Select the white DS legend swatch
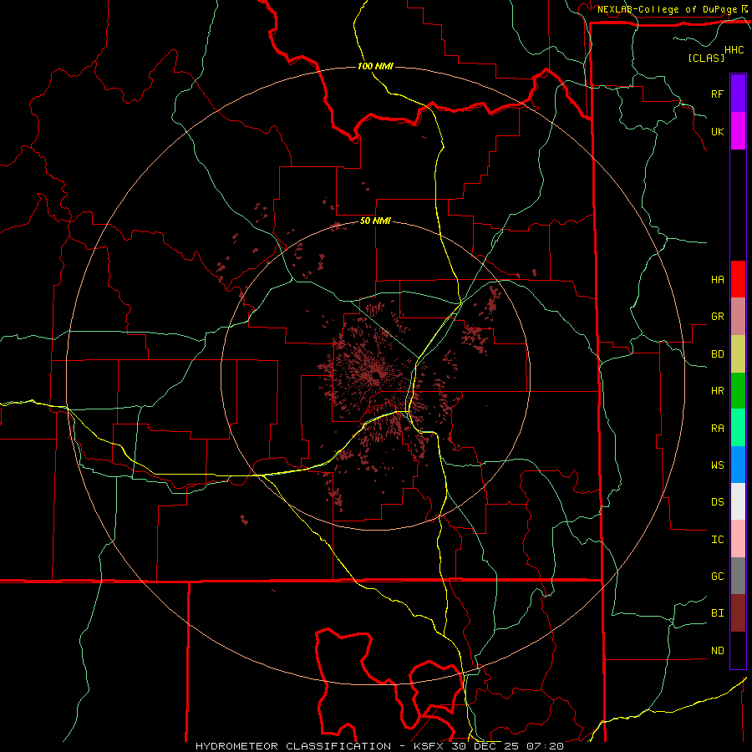Screen dimensions: 752x752 point(738,501)
